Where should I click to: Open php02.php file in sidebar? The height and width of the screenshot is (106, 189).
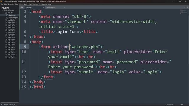pos(11,20)
